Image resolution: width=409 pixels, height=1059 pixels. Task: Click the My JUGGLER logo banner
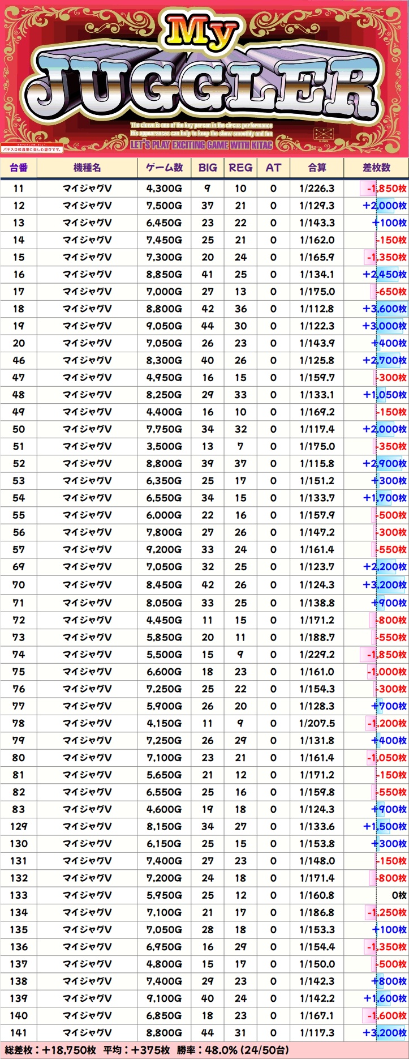click(x=204, y=79)
